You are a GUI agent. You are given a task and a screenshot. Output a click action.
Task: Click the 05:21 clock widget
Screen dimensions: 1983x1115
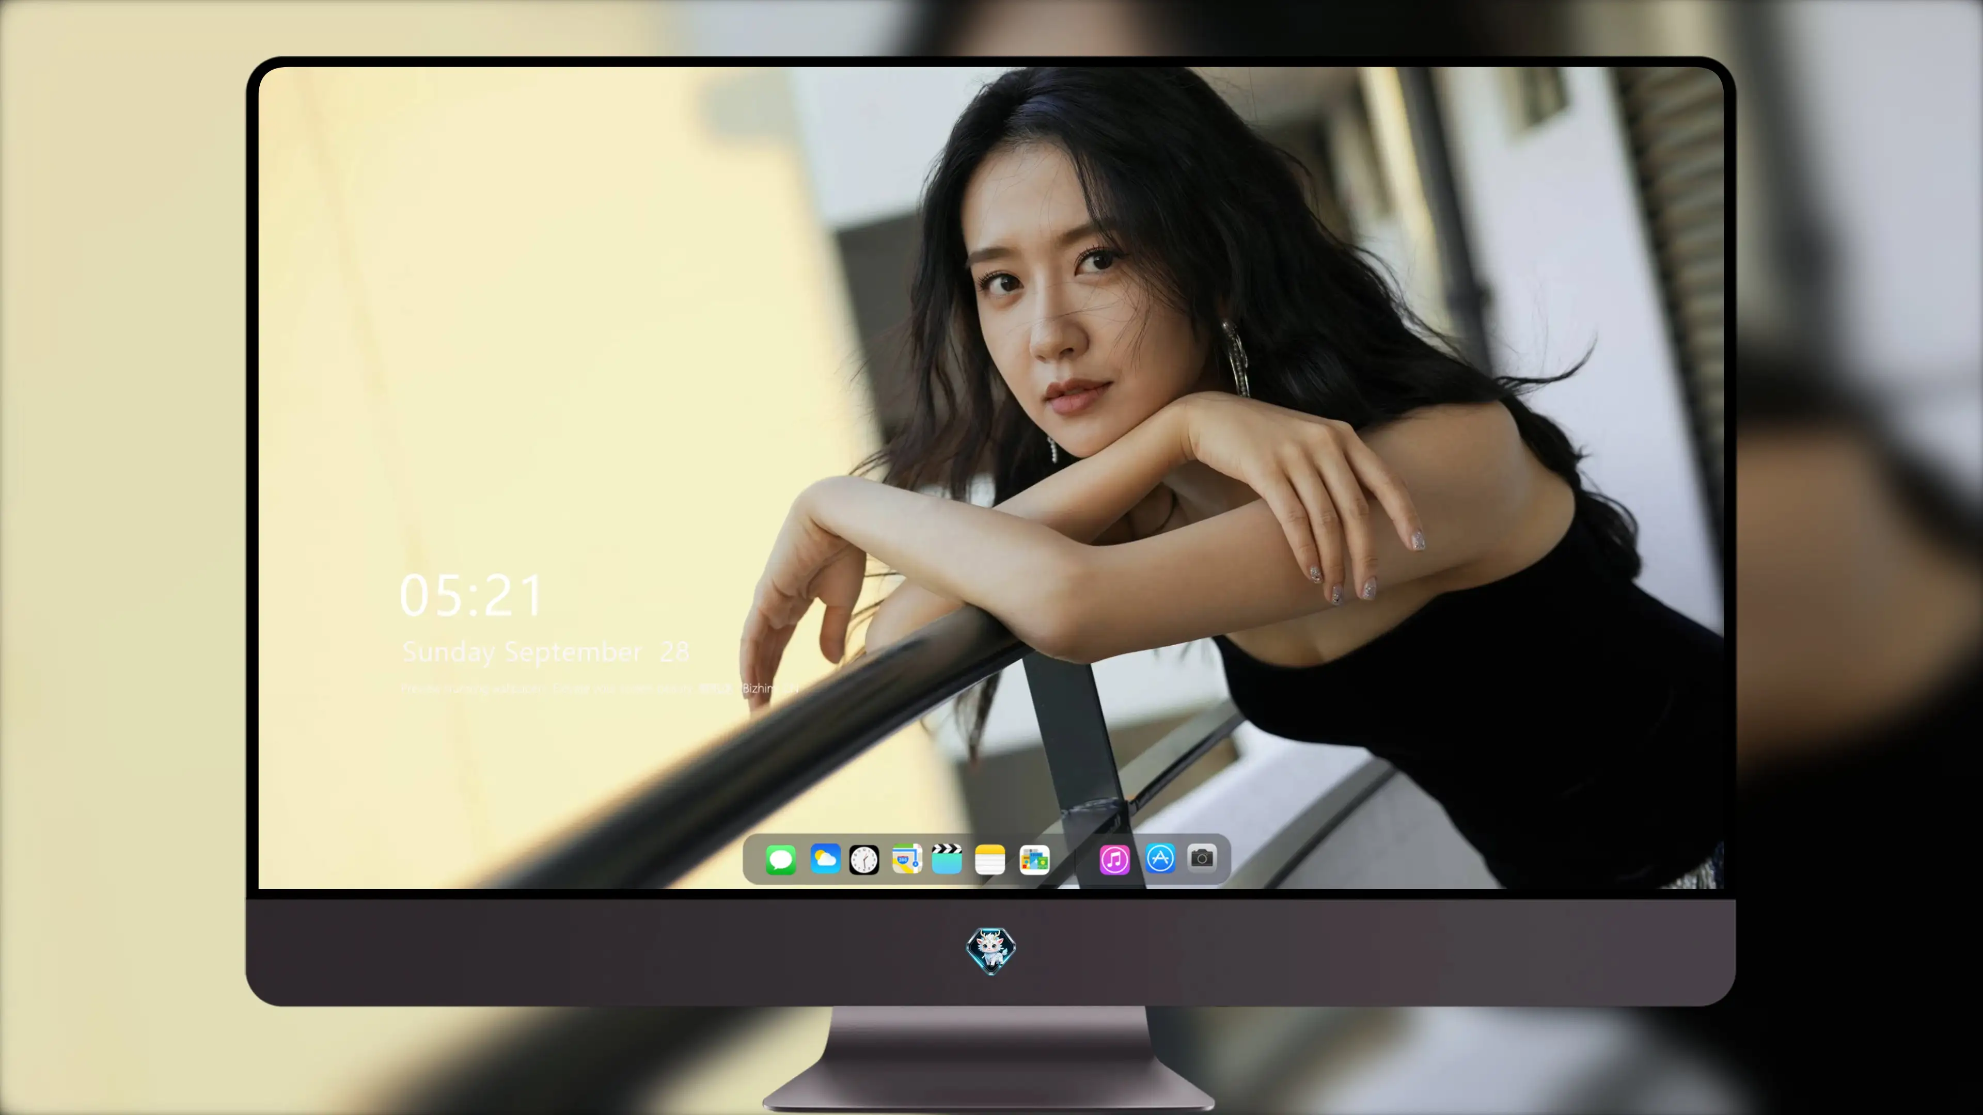click(x=471, y=596)
